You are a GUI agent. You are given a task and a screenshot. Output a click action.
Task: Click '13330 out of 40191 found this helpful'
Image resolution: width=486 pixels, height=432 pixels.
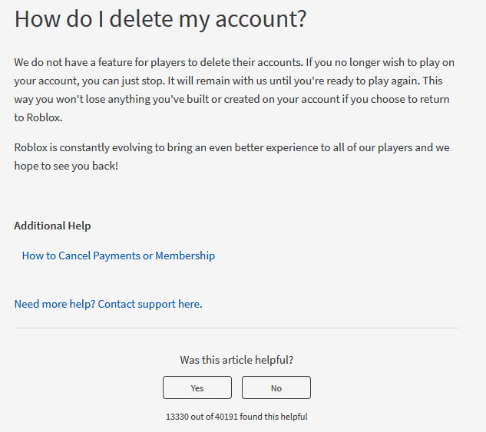click(x=236, y=417)
